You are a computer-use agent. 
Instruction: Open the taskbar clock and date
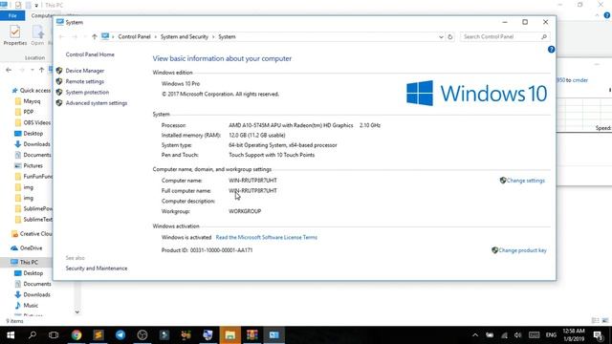574,335
